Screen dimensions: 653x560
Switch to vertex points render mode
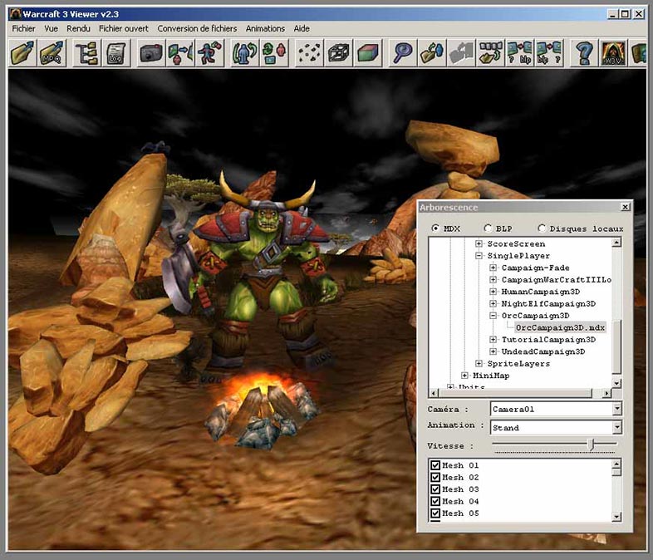309,52
